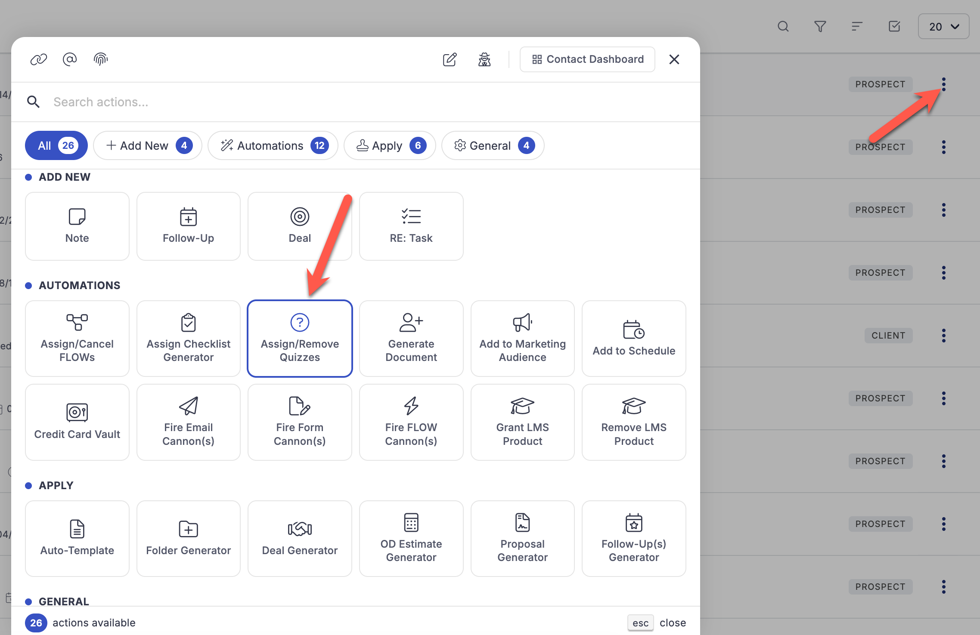Click the @ email icon in the modal header
The width and height of the screenshot is (980, 635).
click(x=70, y=59)
